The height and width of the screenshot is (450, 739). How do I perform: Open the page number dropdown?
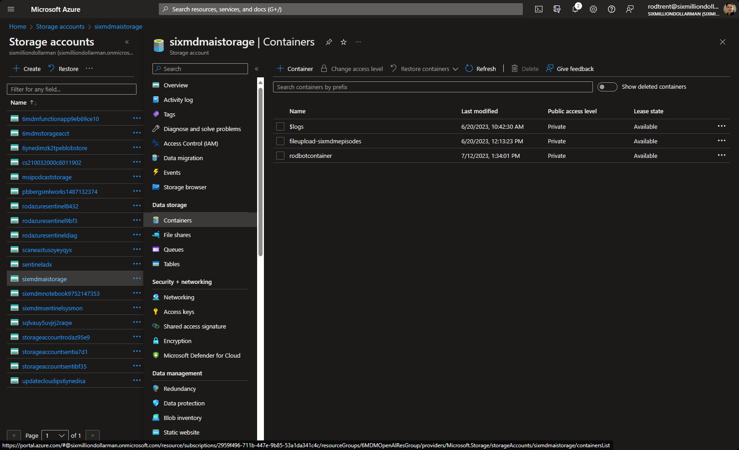tap(55, 435)
